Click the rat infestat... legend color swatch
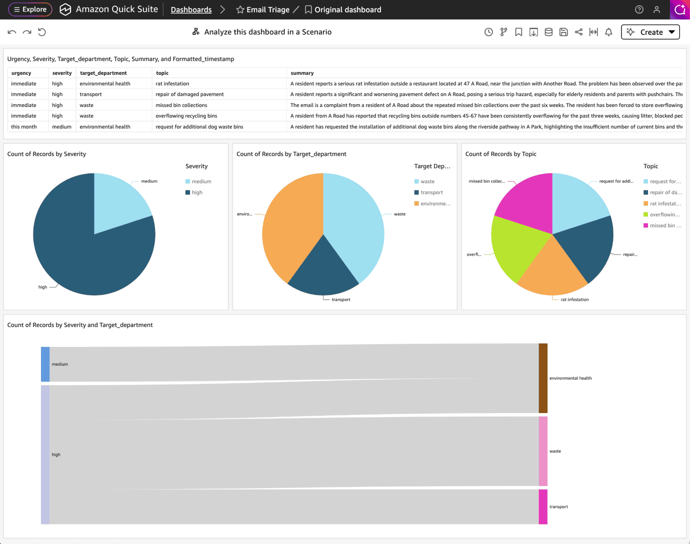Image resolution: width=690 pixels, height=544 pixels. [646, 203]
